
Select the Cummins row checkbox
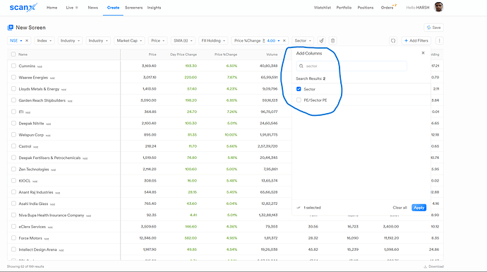13,66
